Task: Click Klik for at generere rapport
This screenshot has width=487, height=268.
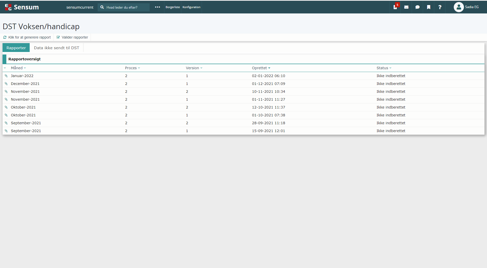Action: [x=27, y=37]
